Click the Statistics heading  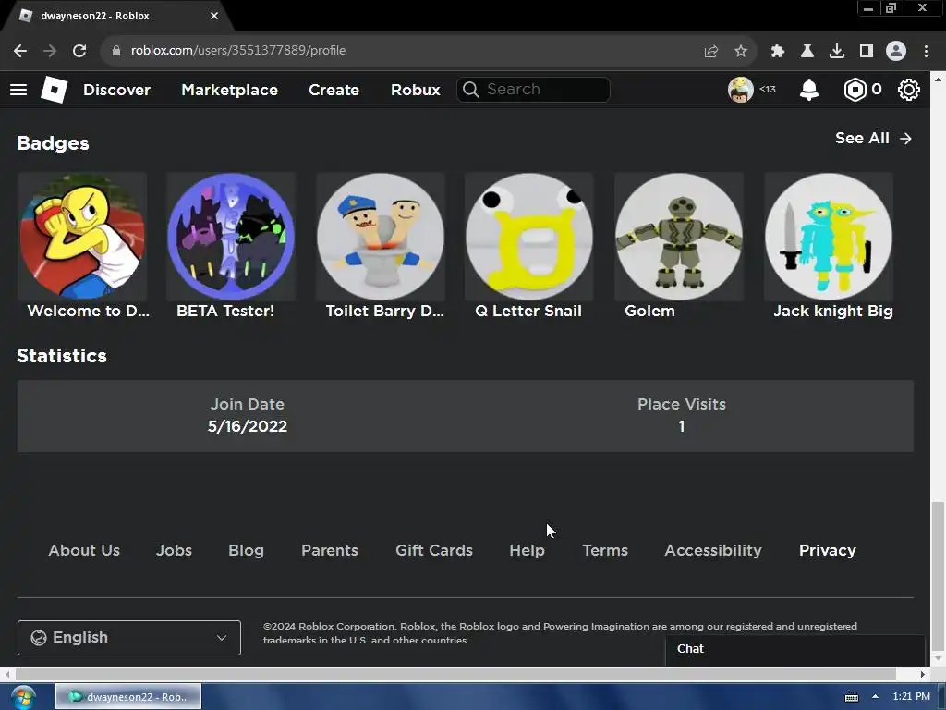62,356
